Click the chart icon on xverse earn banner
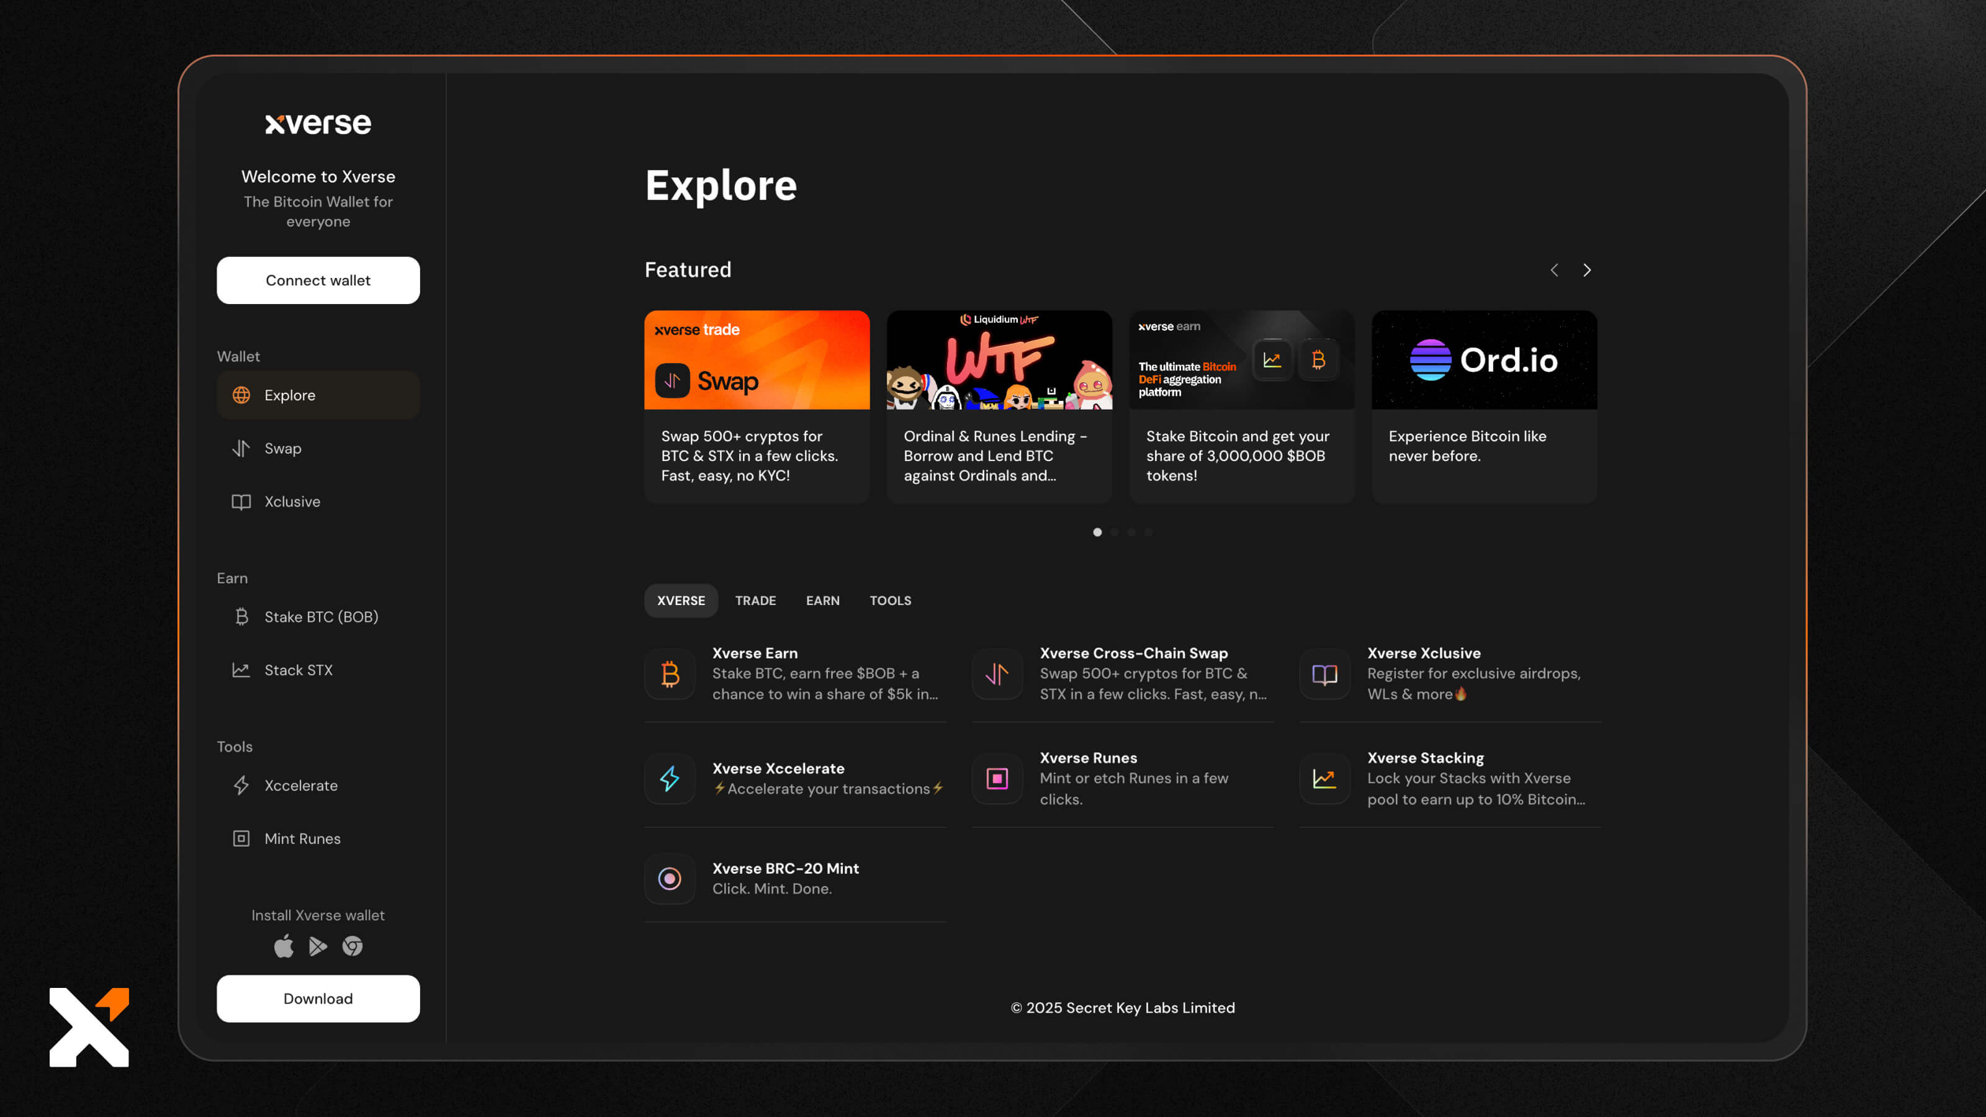The image size is (1986, 1117). 1272,359
